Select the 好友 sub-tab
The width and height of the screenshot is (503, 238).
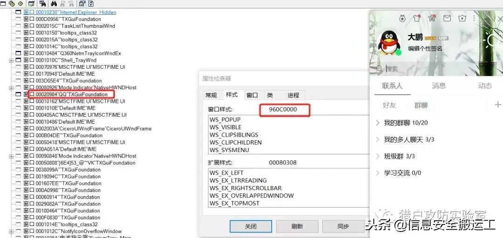point(389,106)
